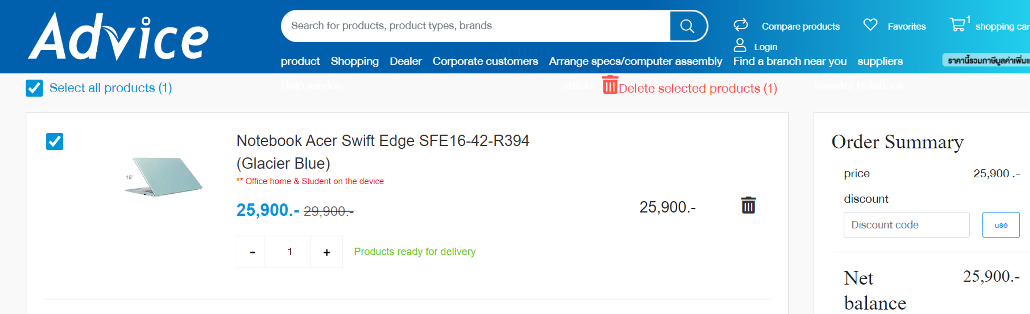Click the search magnifier button

(688, 26)
